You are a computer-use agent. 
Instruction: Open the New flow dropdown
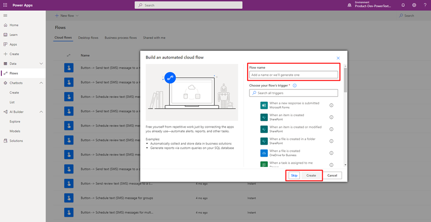click(67, 16)
